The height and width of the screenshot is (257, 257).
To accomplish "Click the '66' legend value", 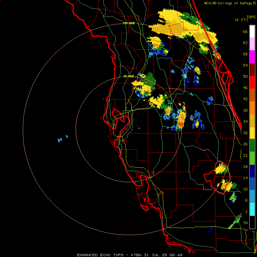I will 245,31.
